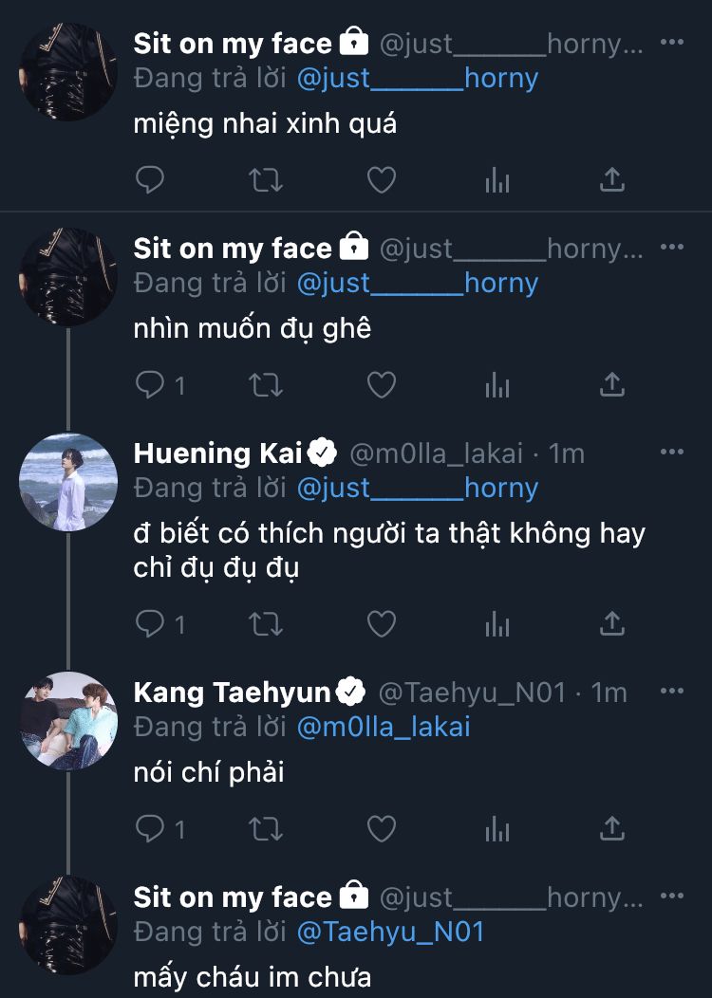This screenshot has height=998, width=712.
Task: Like the "miệng nhai xinh quá" tweet
Action: click(x=381, y=179)
